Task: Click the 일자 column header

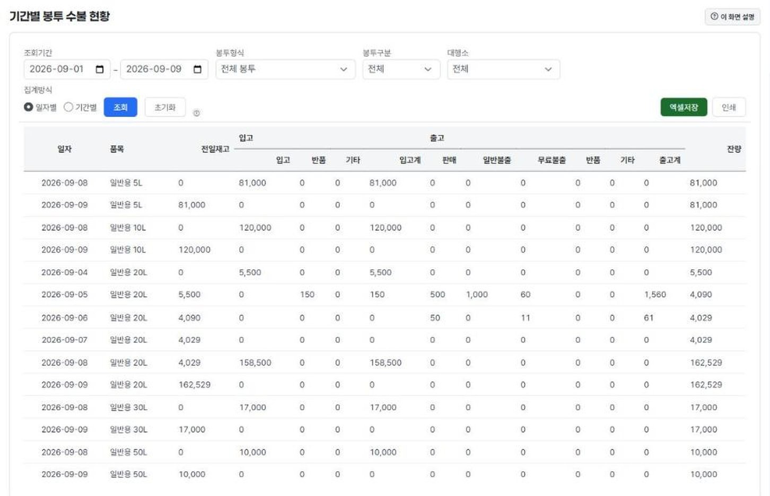Action: 65,149
